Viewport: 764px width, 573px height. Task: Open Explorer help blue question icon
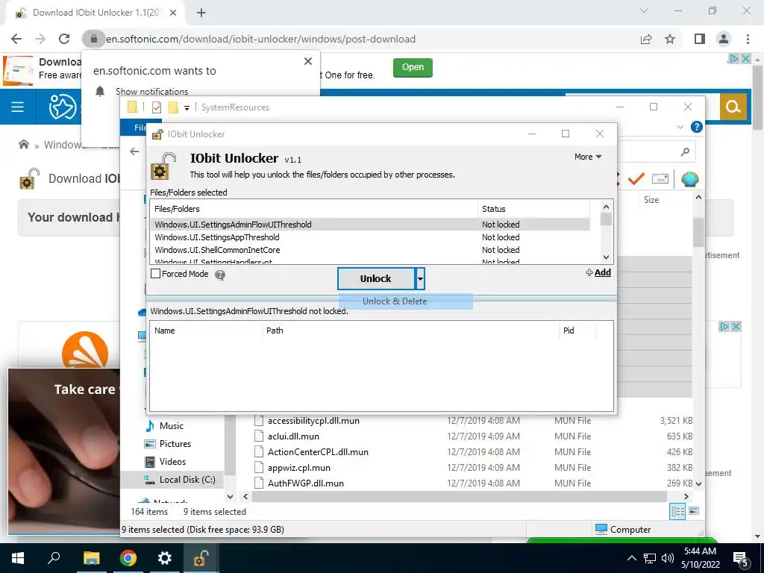tap(697, 127)
